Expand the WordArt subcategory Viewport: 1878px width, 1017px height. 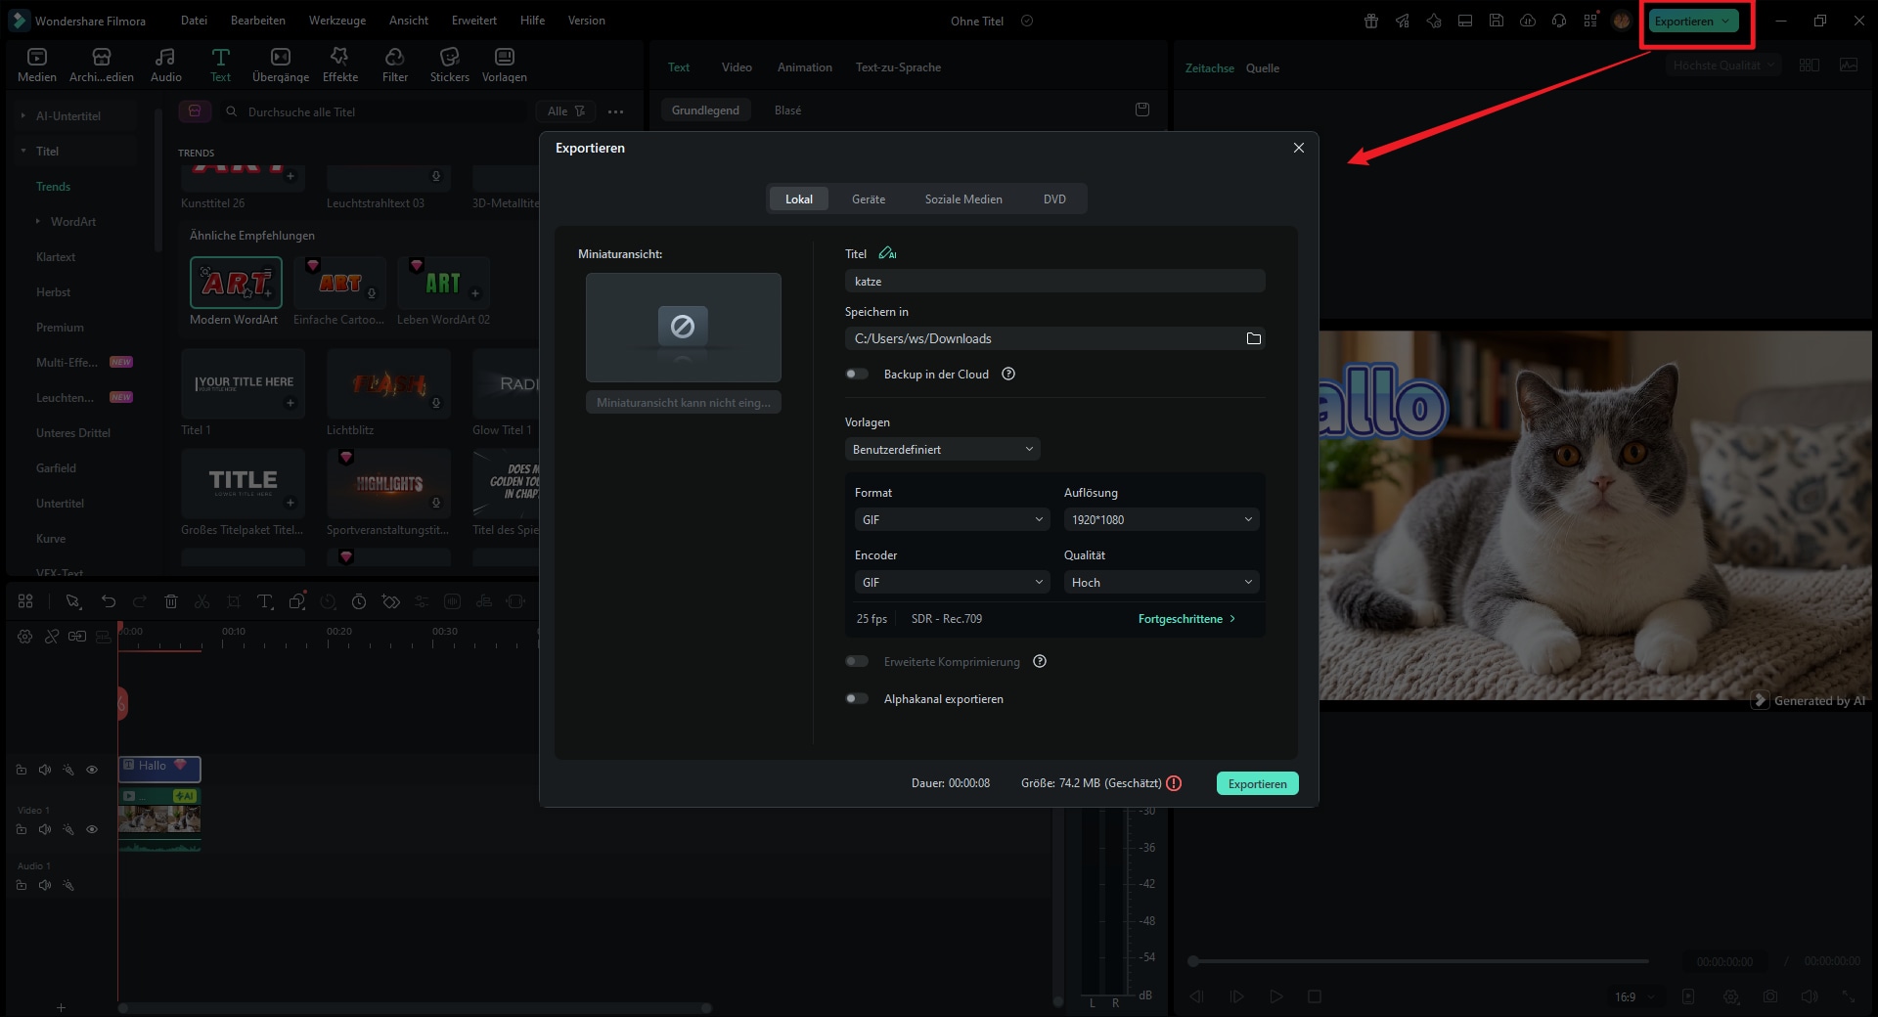(x=38, y=221)
